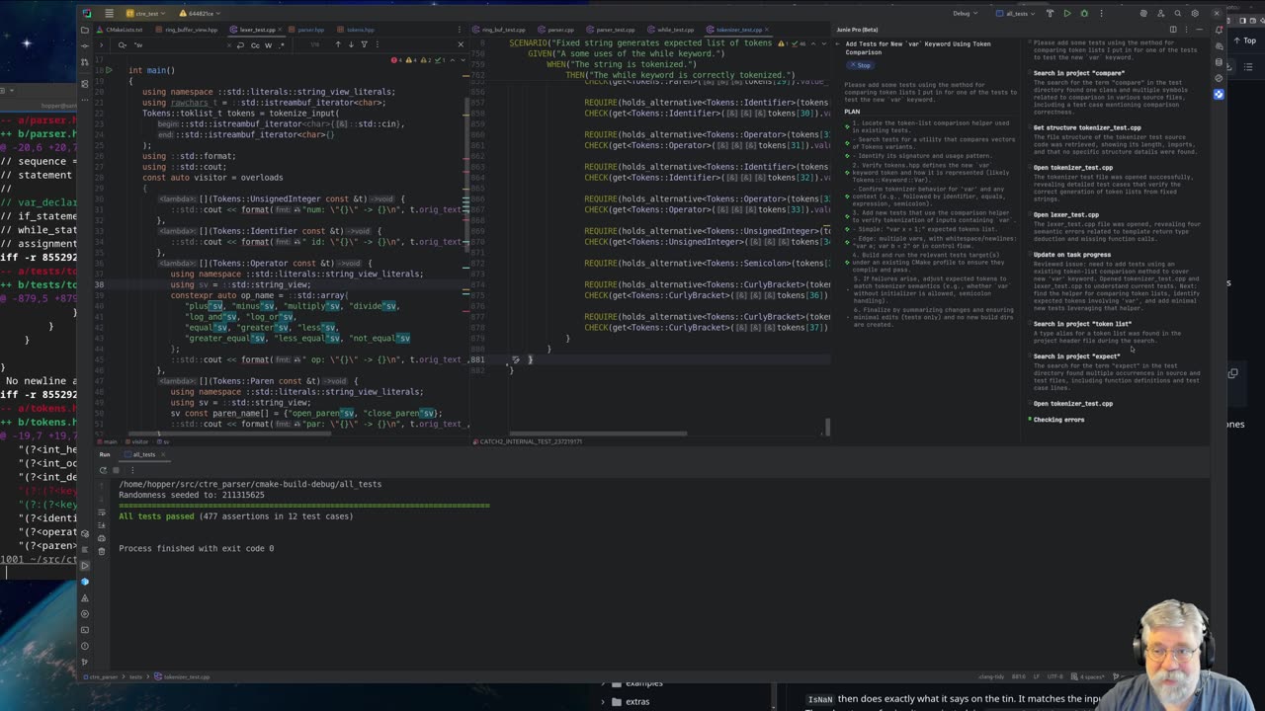Viewport: 1265px width, 711px height.
Task: Open Search Everywhere magnifier
Action: 1177,14
